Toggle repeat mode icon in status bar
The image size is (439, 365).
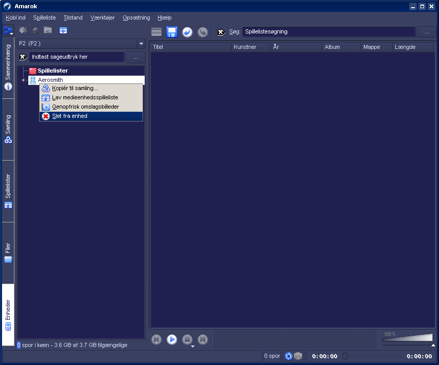coord(289,356)
